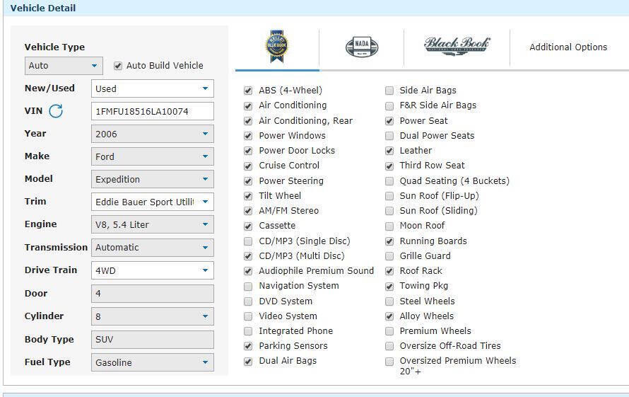
Task: Enable the Navigation System checkbox
Action: click(x=248, y=287)
